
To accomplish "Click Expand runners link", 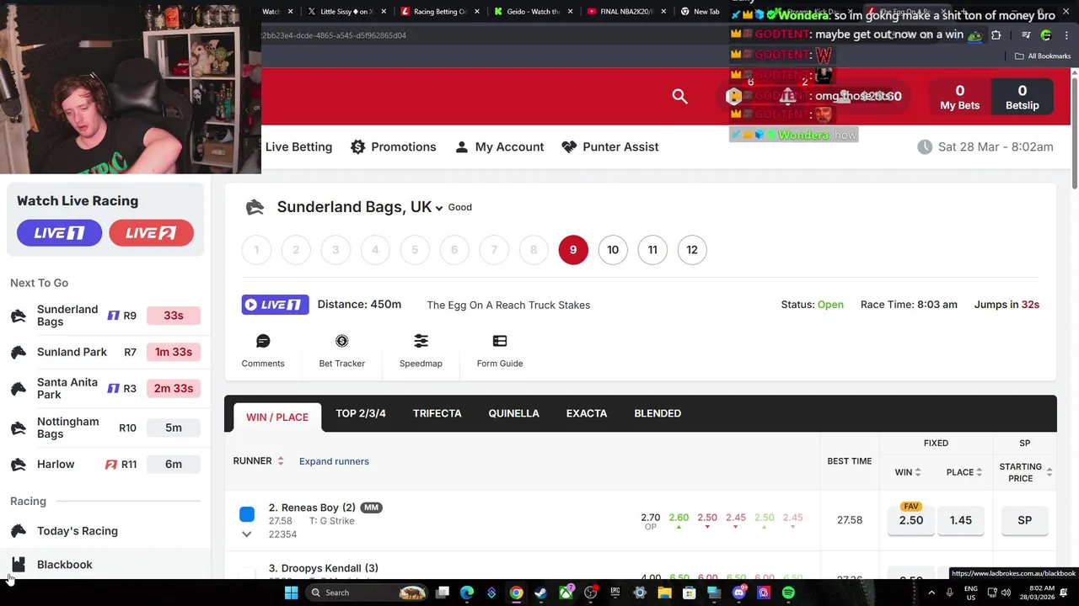I will [x=334, y=461].
